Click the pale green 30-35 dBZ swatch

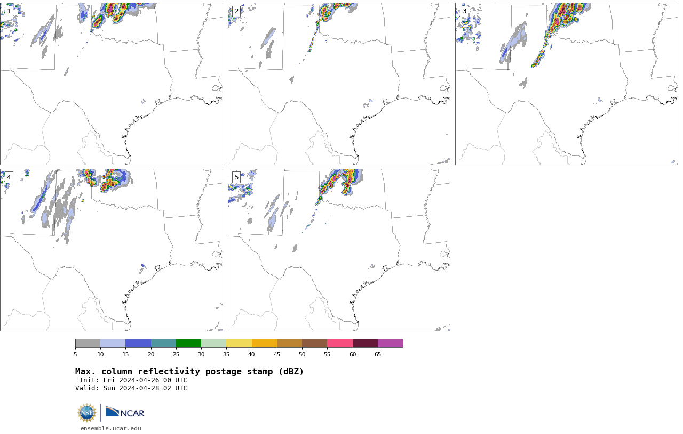point(213,343)
